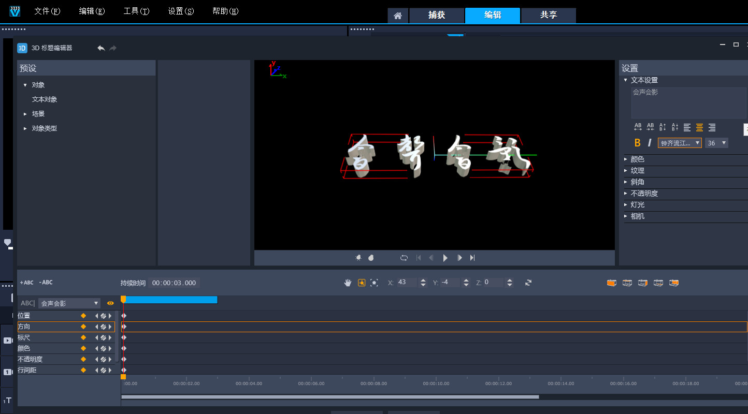The image size is (748, 414).
Task: Decrease character spacing with AB narrow icon
Action: coord(651,127)
